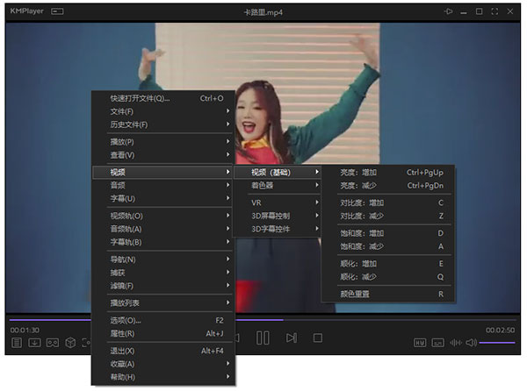Image resolution: width=527 pixels, height=391 pixels.
Task: Choose 饱和度: 增加 option
Action: [388, 233]
